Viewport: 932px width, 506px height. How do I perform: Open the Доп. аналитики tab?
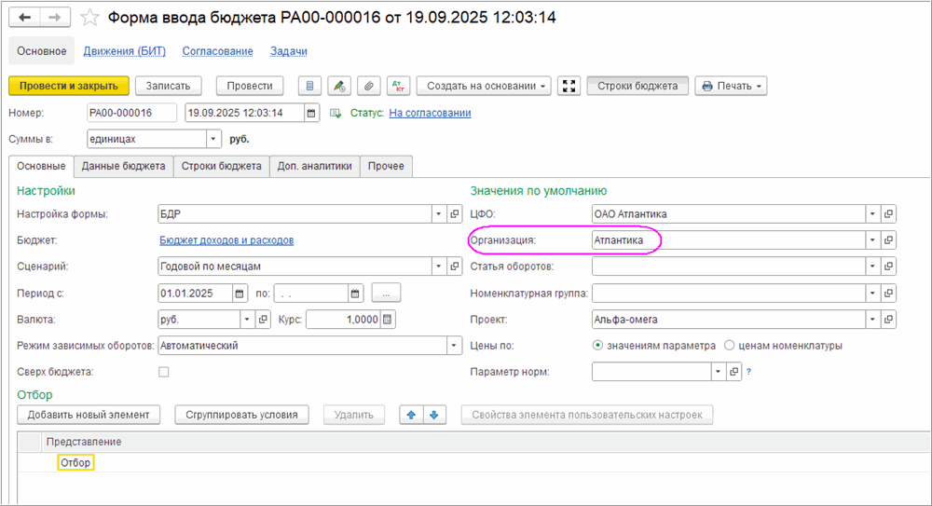pyautogui.click(x=314, y=166)
